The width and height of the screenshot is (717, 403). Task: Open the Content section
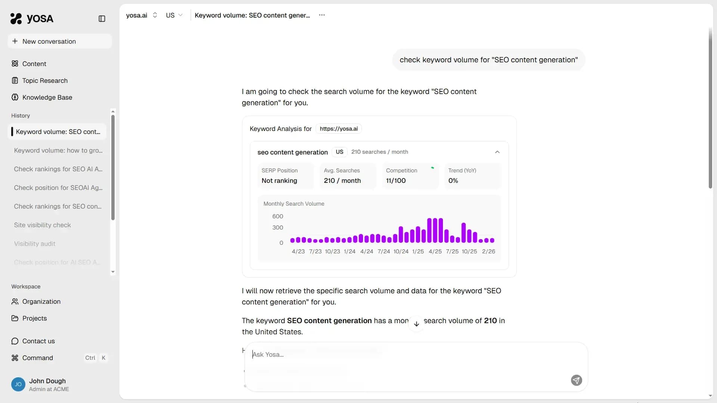[60, 64]
